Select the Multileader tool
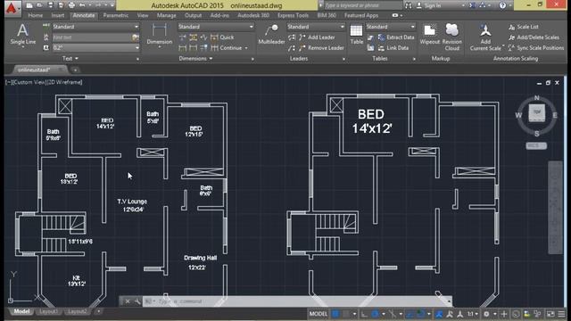Image resolution: width=571 pixels, height=321 pixels. point(271,34)
